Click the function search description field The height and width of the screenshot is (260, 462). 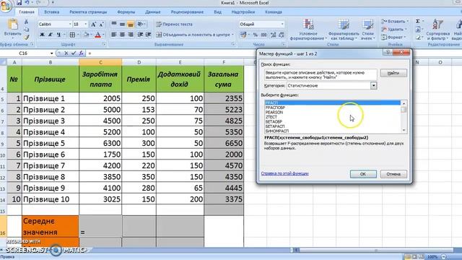321,75
